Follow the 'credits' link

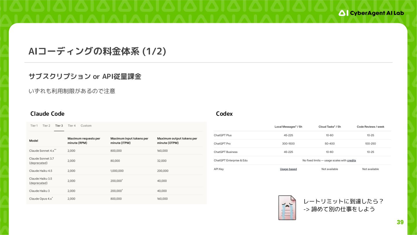(x=352, y=160)
